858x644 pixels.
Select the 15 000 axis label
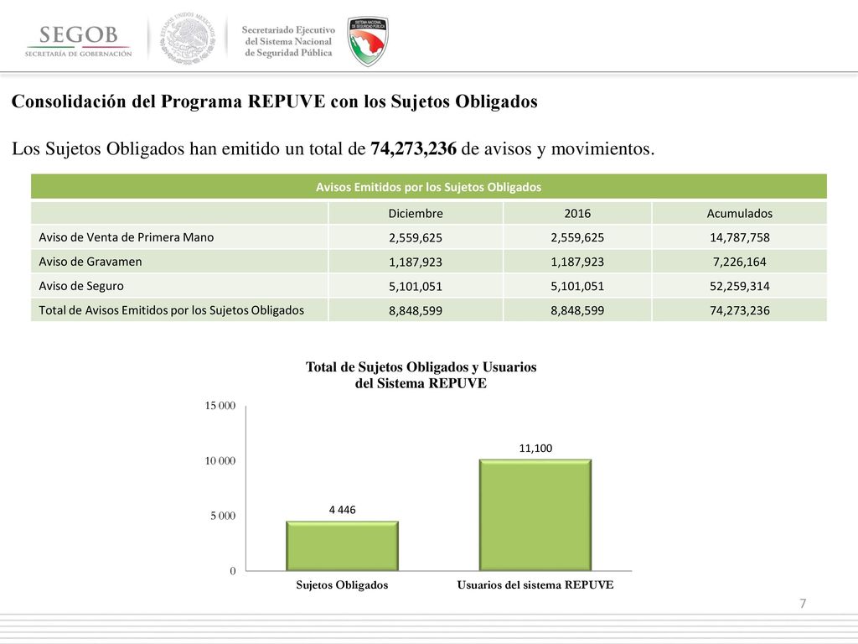[220, 405]
